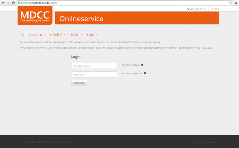Open the browser hamburger menu
The width and height of the screenshot is (239, 148).
click(x=236, y=3)
